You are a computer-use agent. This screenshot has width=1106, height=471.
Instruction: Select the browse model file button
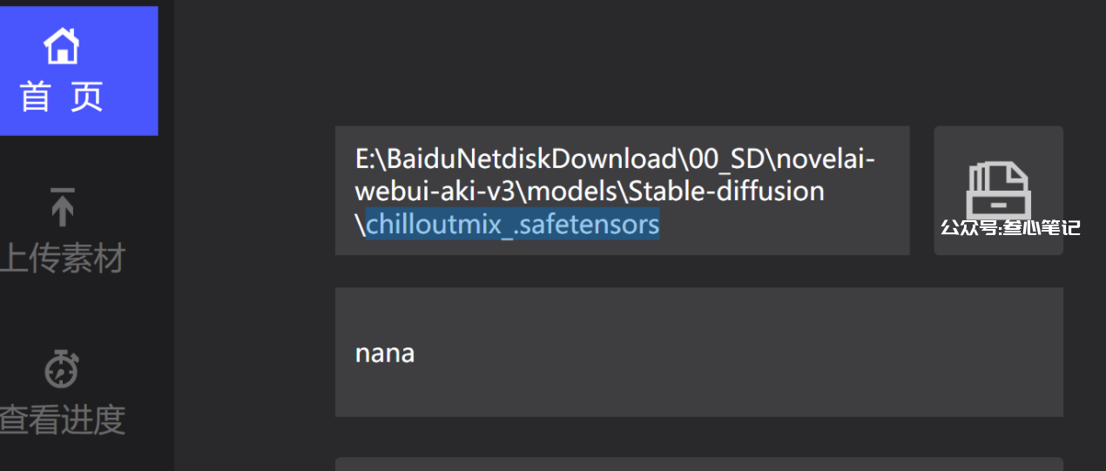[999, 191]
